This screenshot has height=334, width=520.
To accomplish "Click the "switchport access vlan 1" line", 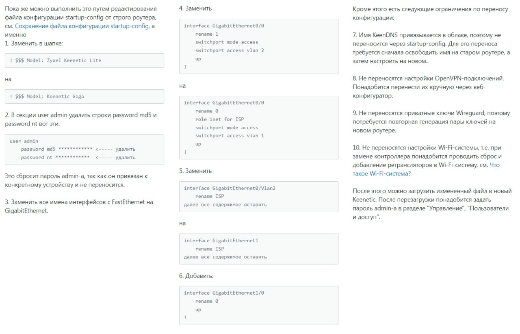I will coord(229,136).
